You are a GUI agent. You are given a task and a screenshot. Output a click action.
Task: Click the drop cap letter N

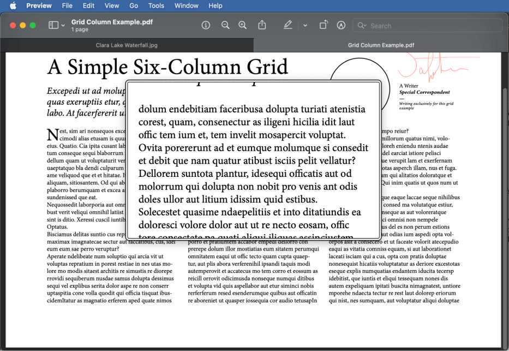52,134
